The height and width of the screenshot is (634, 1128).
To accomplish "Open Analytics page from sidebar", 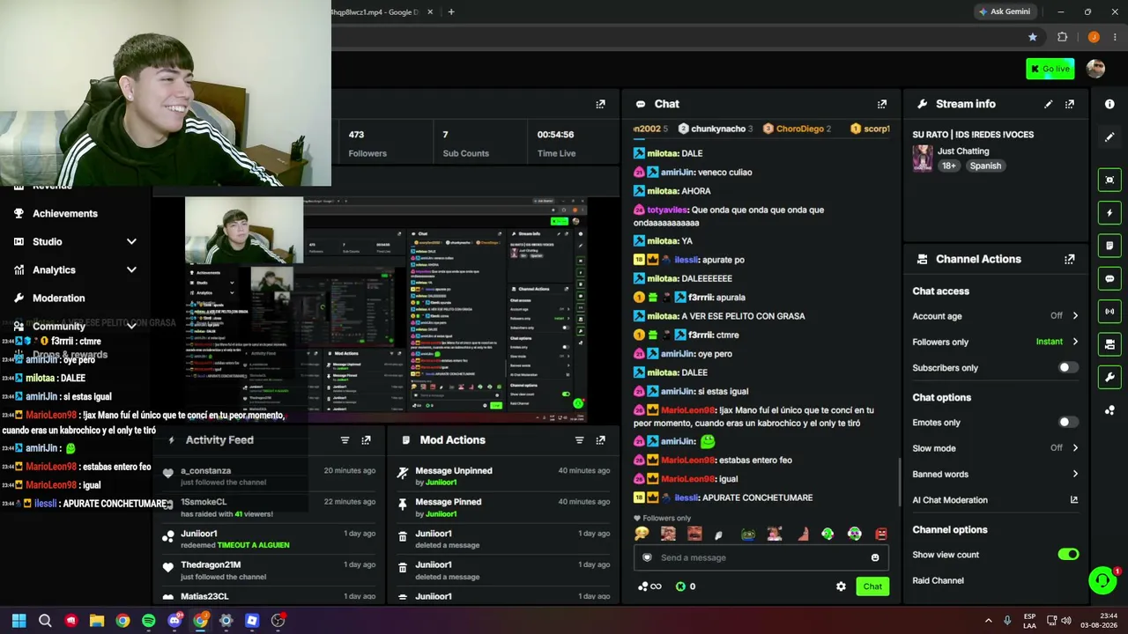I will coord(54,269).
